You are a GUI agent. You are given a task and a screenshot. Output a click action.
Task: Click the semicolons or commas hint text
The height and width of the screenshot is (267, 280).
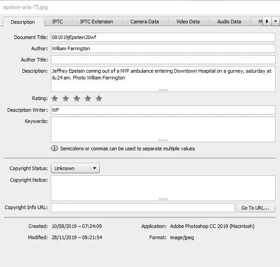coord(128,149)
